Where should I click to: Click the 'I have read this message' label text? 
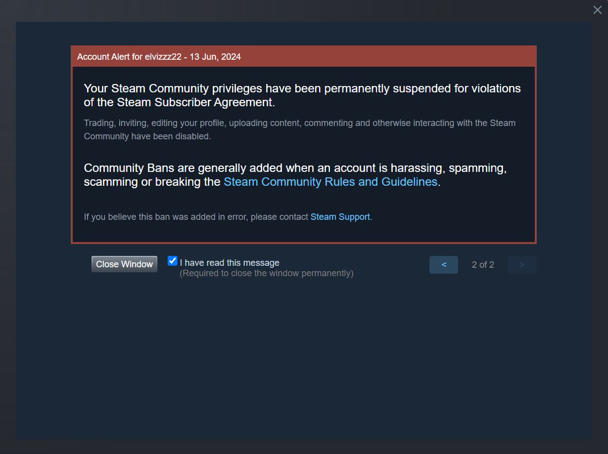[230, 263]
